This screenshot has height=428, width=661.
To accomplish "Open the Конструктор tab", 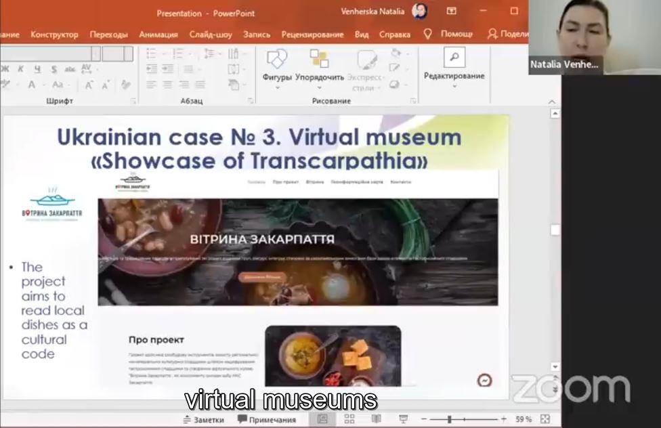I will (54, 34).
